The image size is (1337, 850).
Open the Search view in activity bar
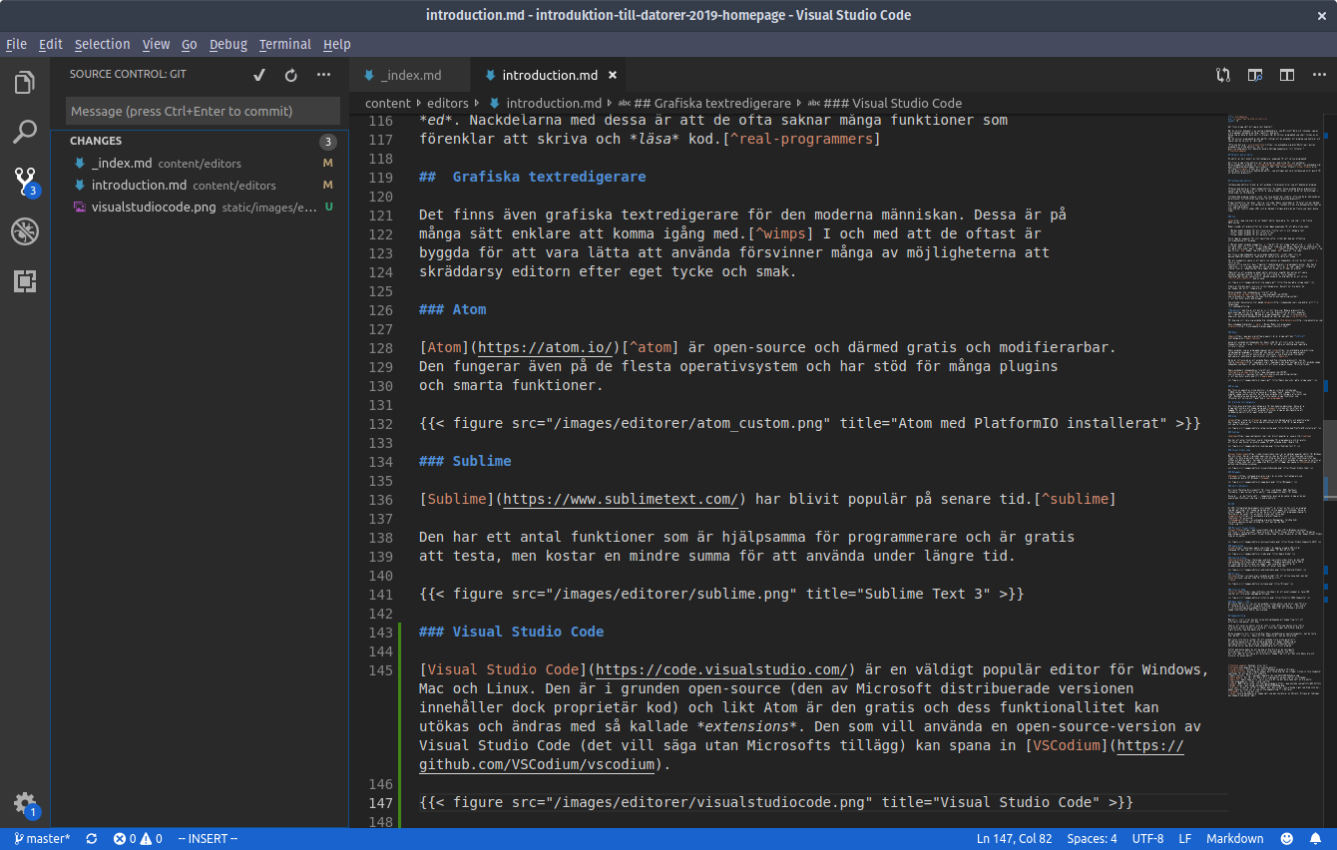click(x=25, y=132)
